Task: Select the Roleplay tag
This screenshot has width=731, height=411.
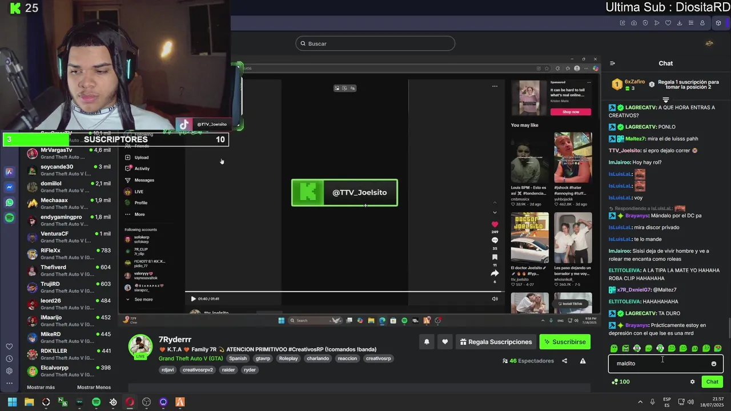Action: coord(288,358)
